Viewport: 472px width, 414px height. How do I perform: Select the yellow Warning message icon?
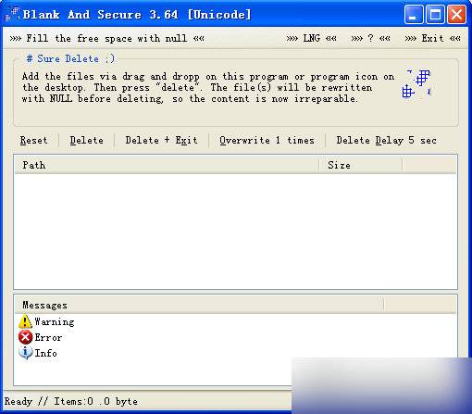click(x=25, y=321)
